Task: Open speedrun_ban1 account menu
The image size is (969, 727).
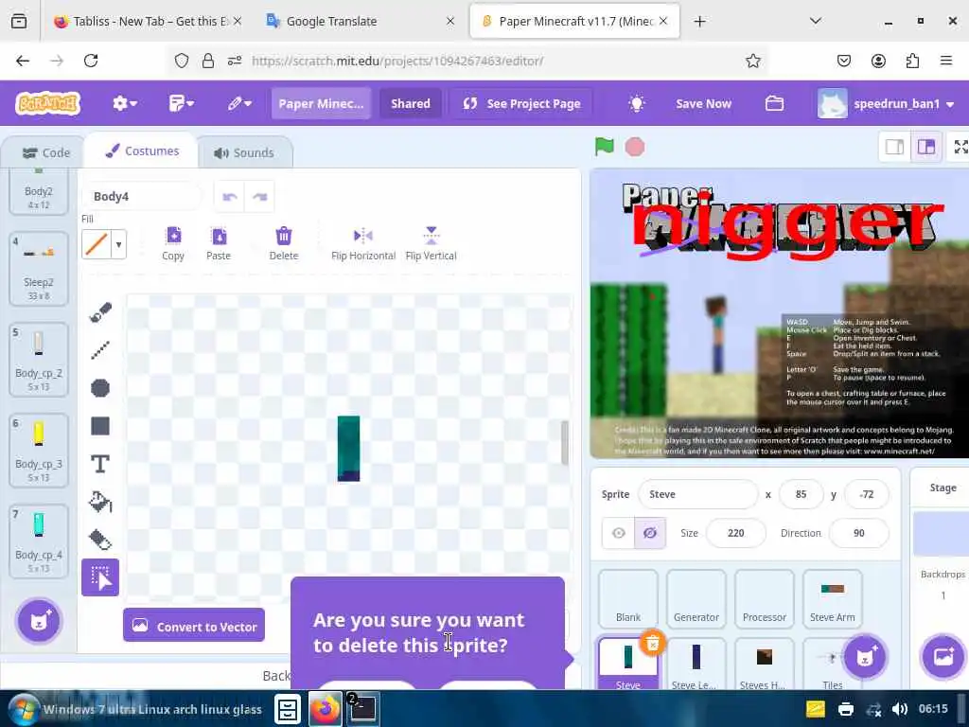Action: (x=886, y=103)
